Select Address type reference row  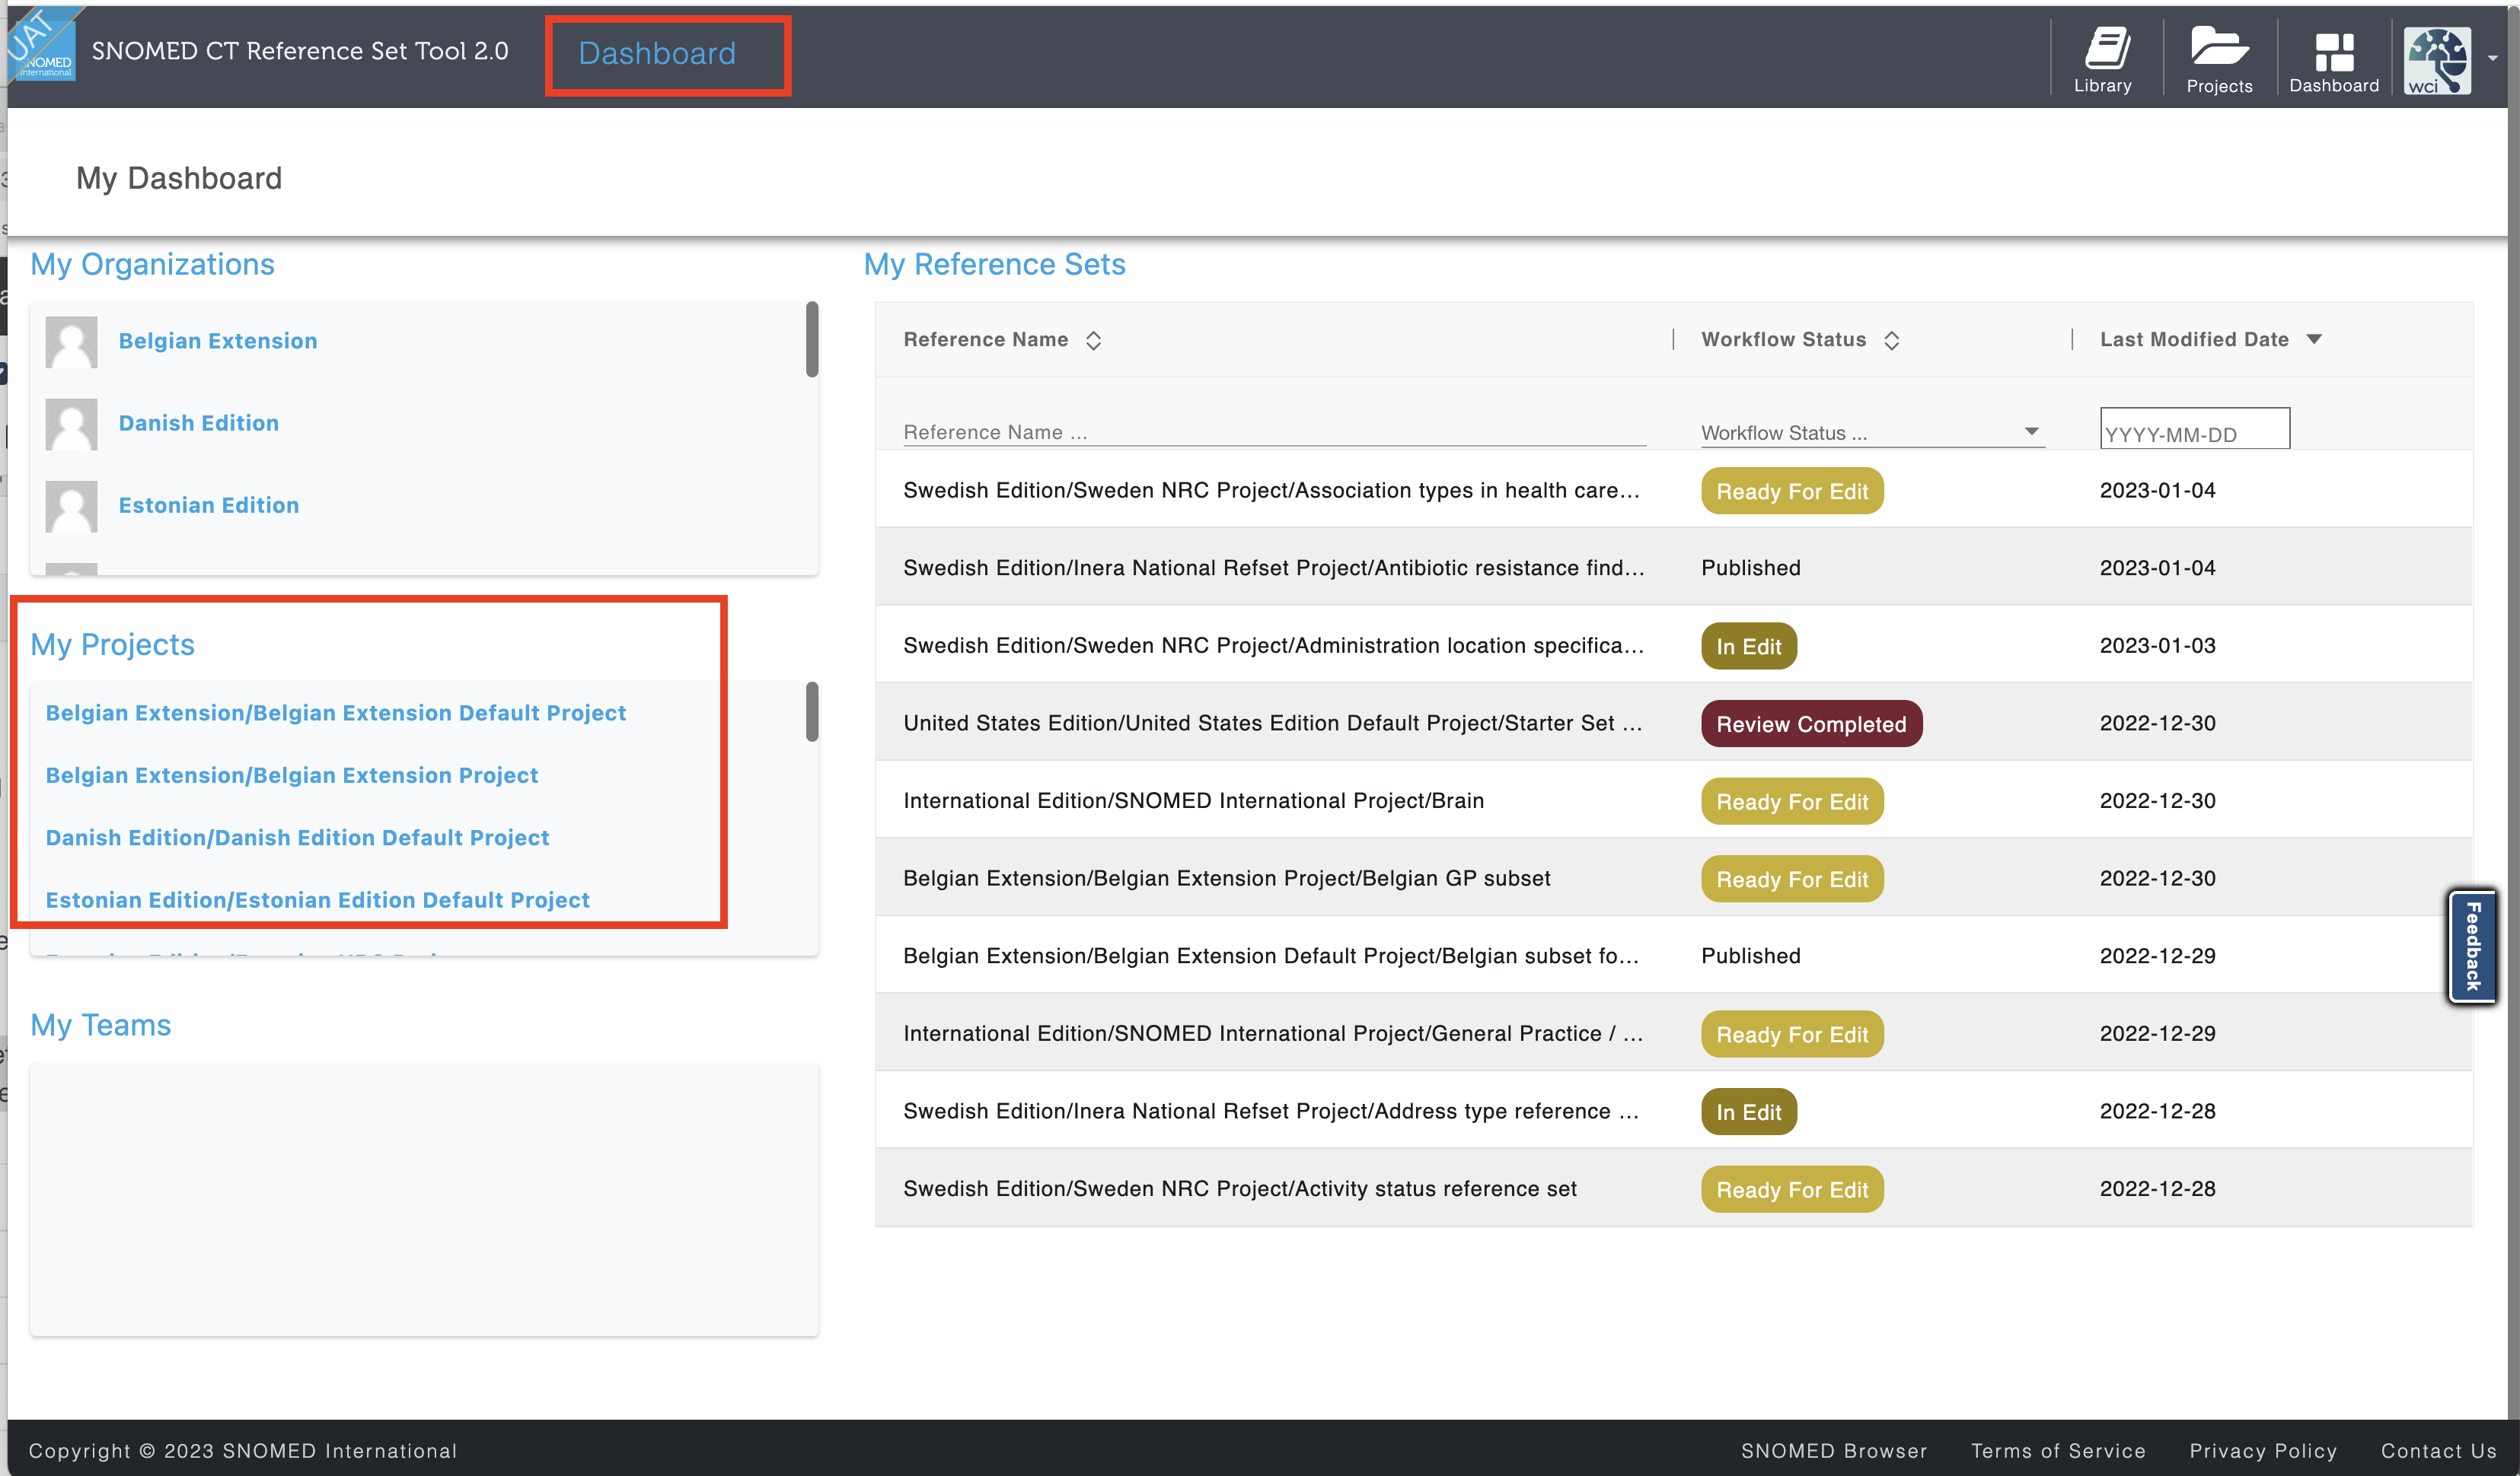coord(1674,1110)
